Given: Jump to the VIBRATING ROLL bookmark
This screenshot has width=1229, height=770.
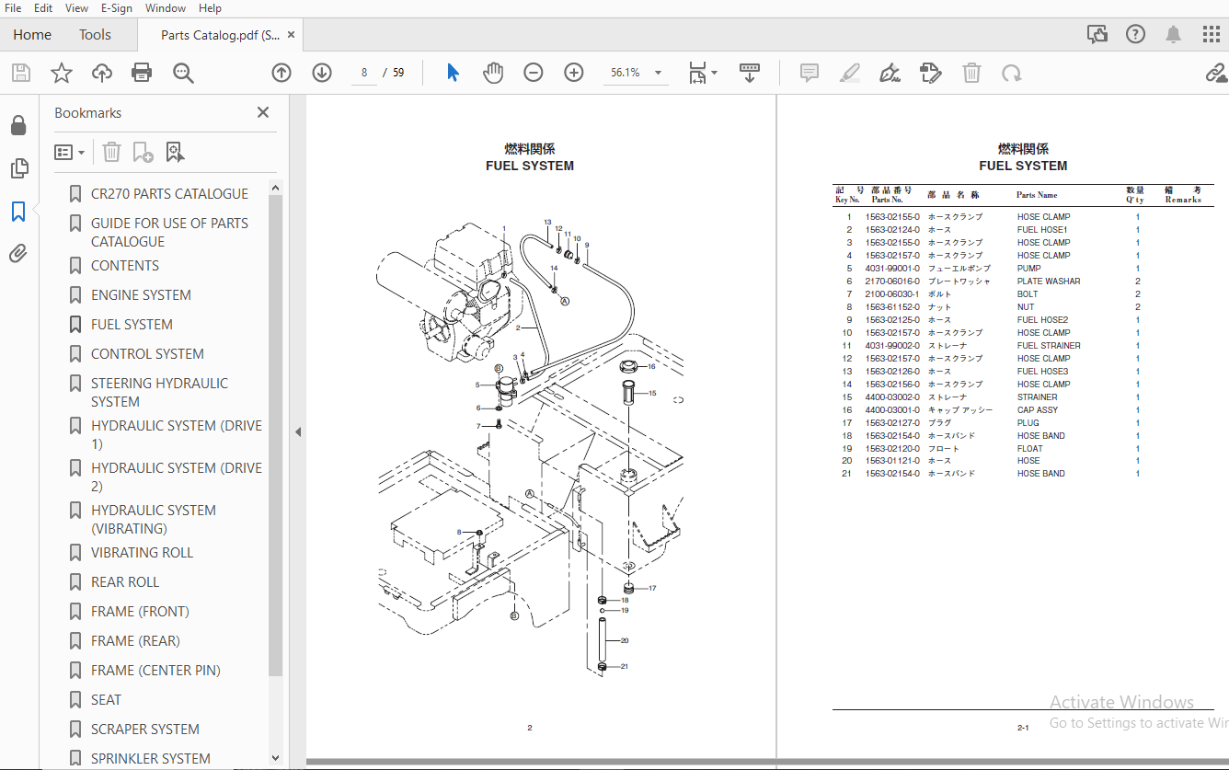Looking at the screenshot, I should click(x=142, y=553).
